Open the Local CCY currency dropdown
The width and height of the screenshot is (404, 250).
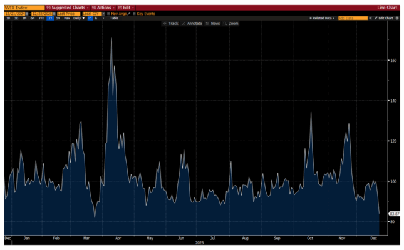(x=95, y=13)
